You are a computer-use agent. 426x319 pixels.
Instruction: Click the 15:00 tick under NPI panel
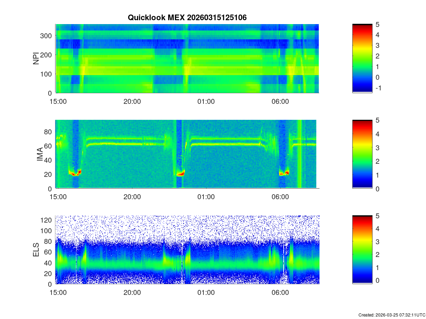(58, 102)
